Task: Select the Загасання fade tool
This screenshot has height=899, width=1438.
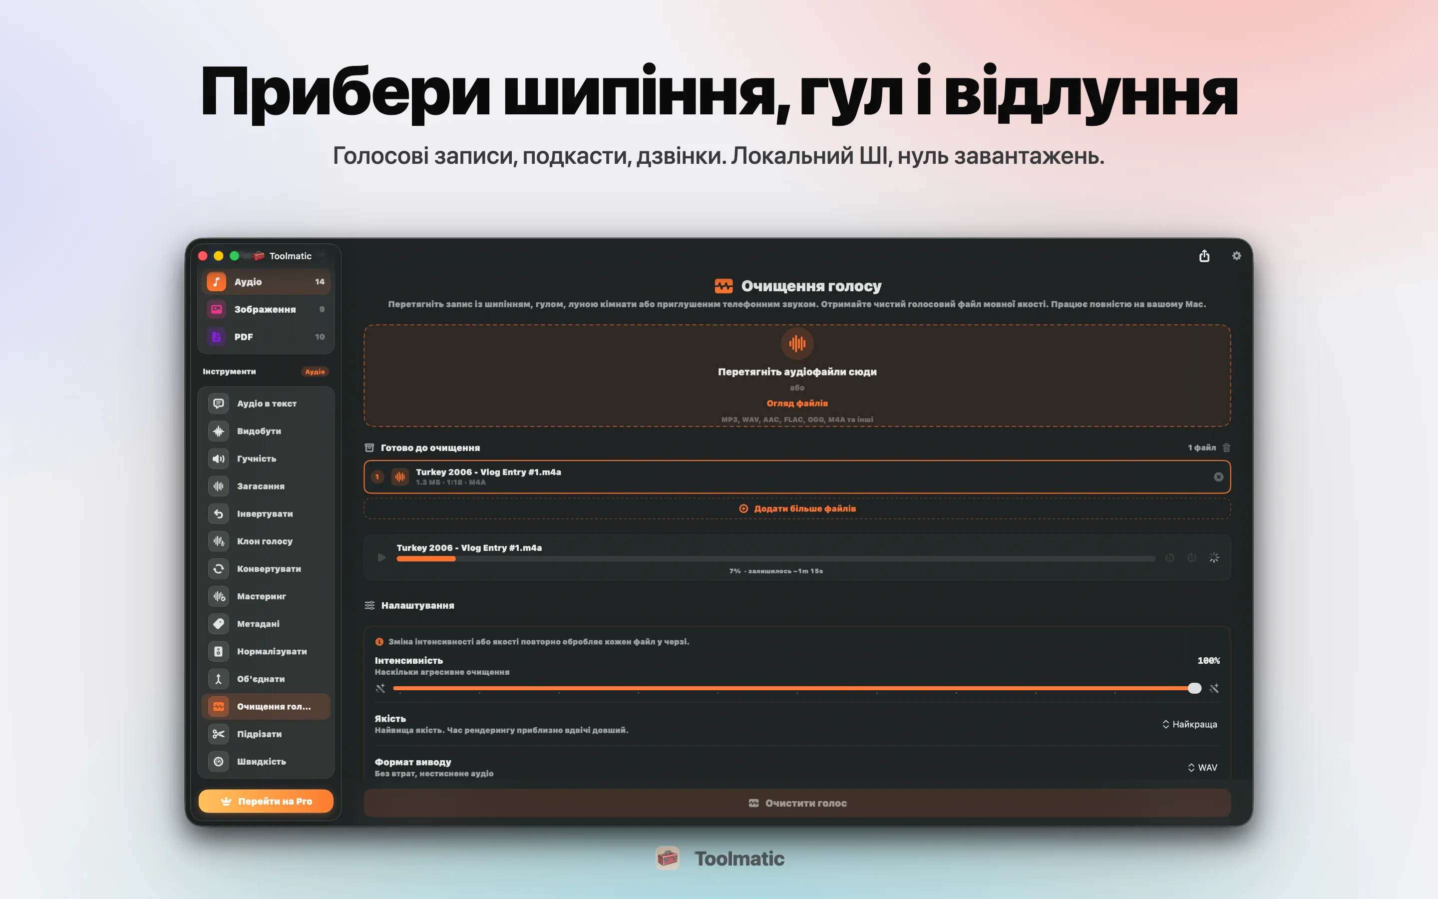Action: click(x=266, y=486)
